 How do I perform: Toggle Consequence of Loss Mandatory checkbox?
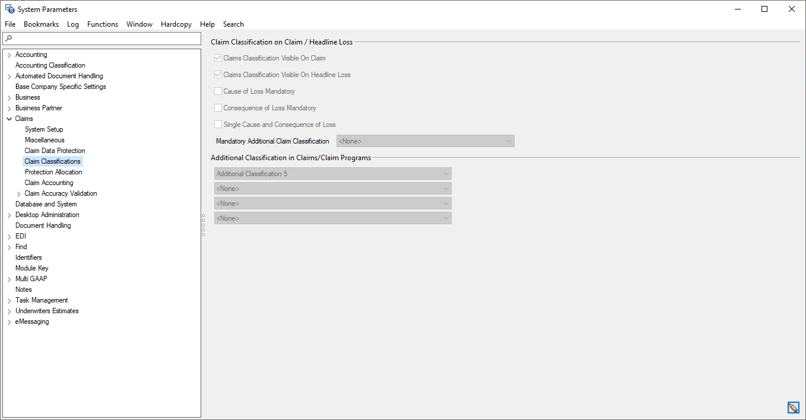[218, 108]
